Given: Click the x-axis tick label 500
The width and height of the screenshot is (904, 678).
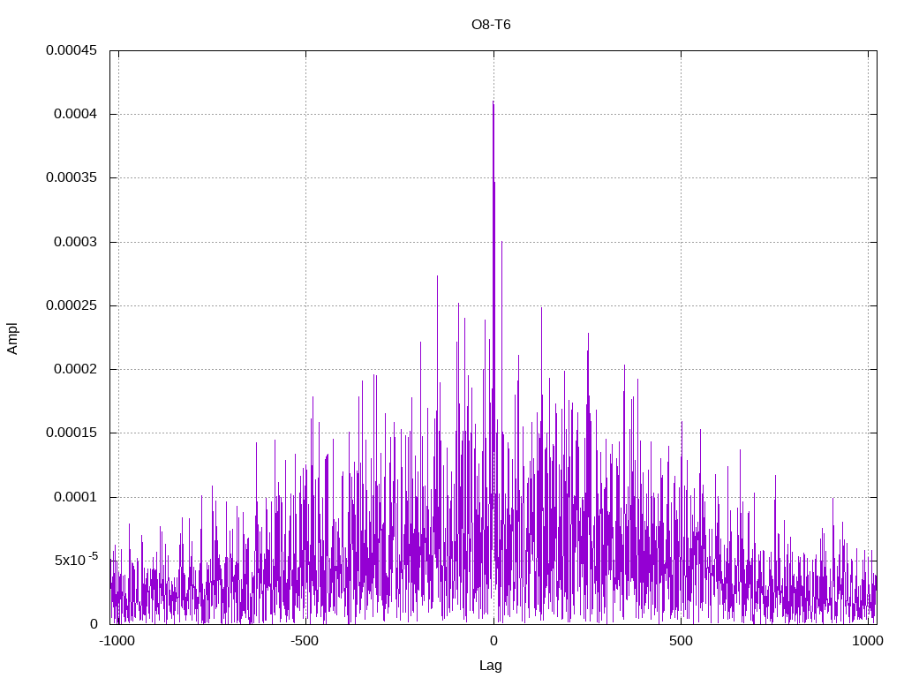Looking at the screenshot, I should (681, 641).
